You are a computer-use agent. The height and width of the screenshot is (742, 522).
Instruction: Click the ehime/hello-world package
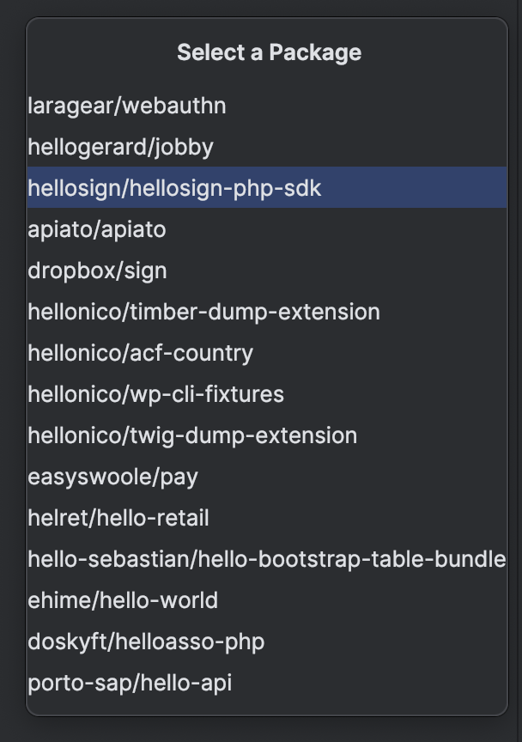(123, 600)
